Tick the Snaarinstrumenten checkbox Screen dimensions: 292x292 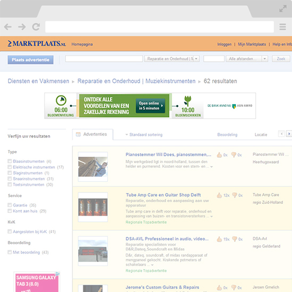10,178
